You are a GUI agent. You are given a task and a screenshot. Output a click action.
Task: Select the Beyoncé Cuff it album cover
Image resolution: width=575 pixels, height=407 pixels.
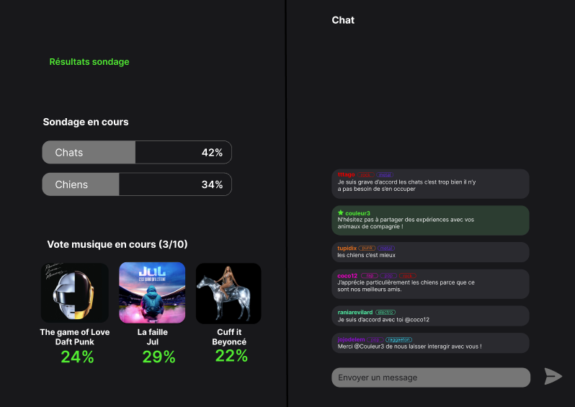(228, 293)
